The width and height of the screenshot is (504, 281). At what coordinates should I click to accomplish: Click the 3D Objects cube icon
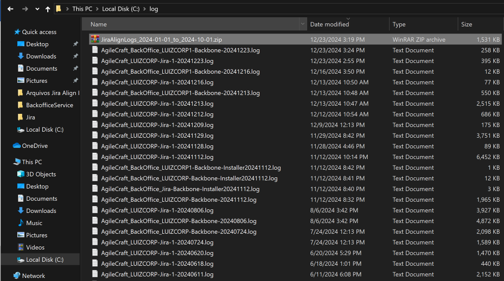pyautogui.click(x=20, y=174)
